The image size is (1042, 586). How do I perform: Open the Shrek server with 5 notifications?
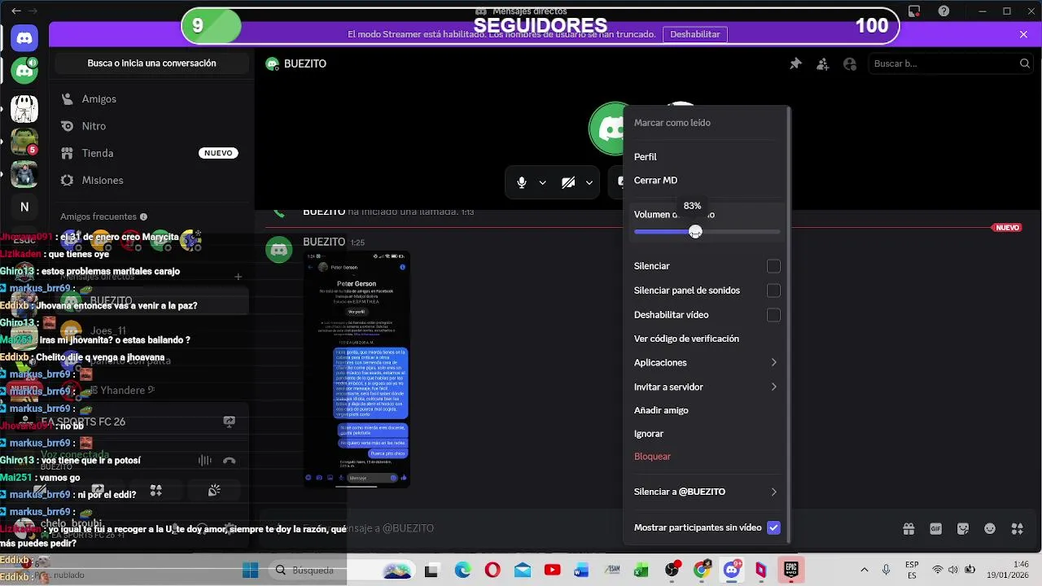[x=24, y=142]
